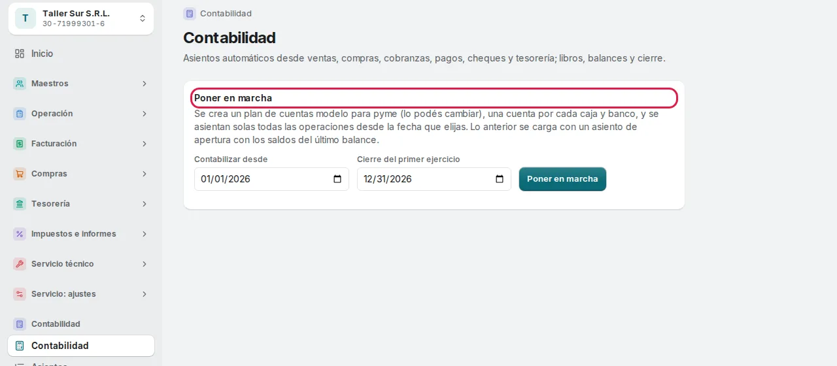Click the company name Taller Sur S.R.L.
The image size is (837, 366).
click(76, 14)
